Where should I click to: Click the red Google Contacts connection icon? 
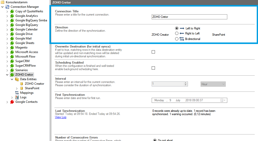tap(12, 102)
